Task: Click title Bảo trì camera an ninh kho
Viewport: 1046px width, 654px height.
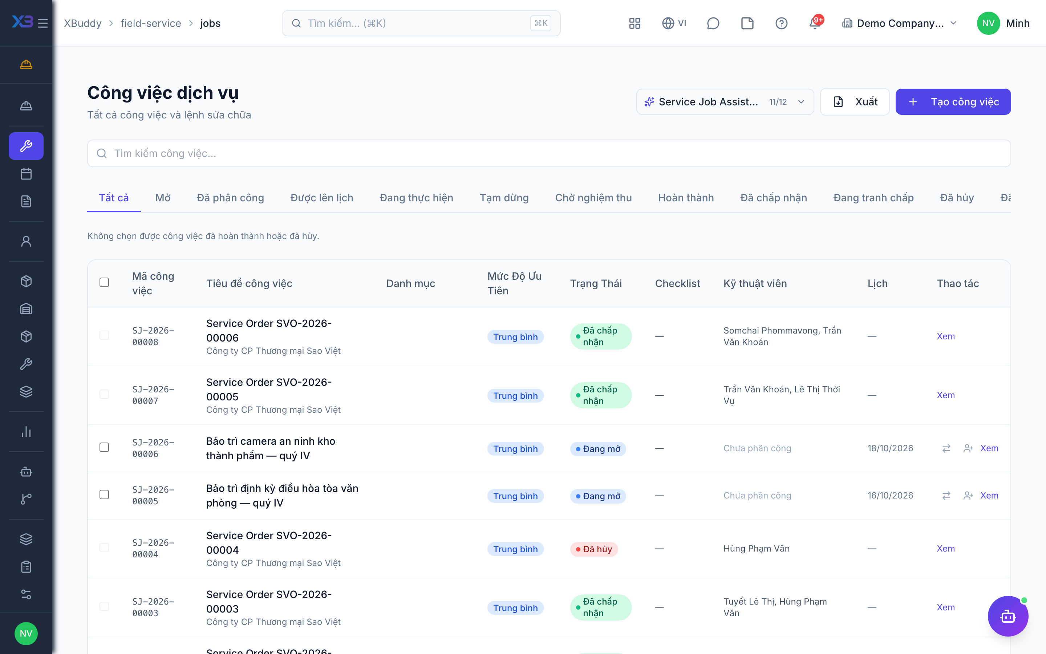Action: point(271,449)
